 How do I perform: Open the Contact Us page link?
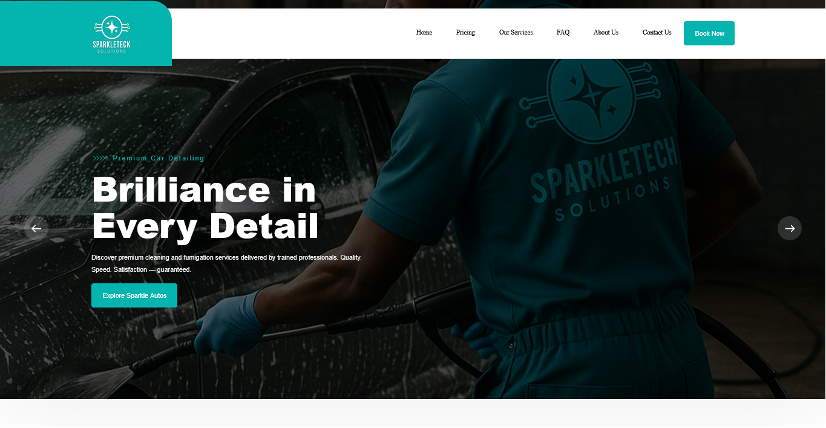pyautogui.click(x=657, y=33)
